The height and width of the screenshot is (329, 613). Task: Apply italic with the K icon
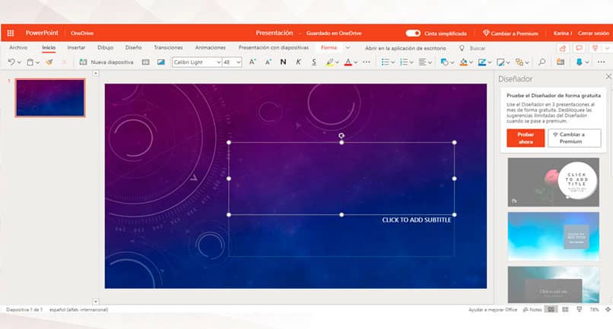(x=298, y=62)
